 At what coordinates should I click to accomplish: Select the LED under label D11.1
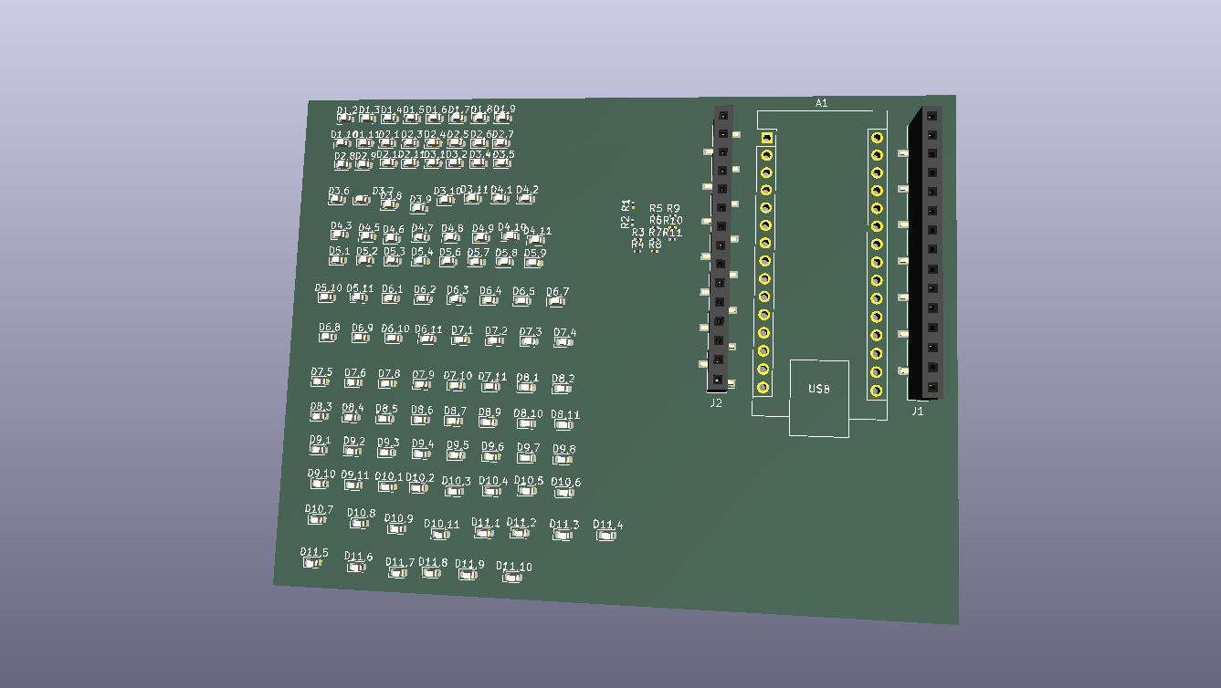(x=484, y=534)
